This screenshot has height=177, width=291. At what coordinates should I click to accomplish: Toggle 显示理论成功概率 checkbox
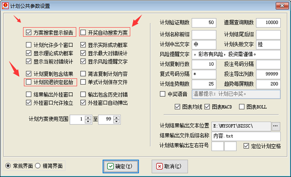(29, 53)
